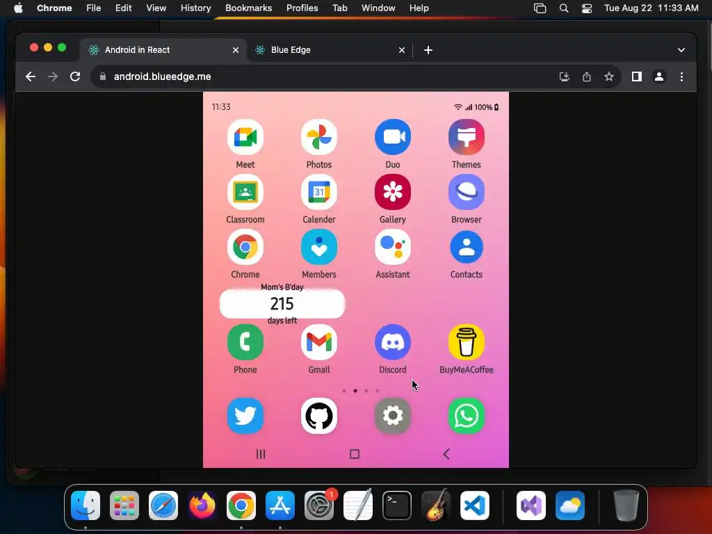Select the Android in React tab
The image size is (712, 534).
pos(163,50)
